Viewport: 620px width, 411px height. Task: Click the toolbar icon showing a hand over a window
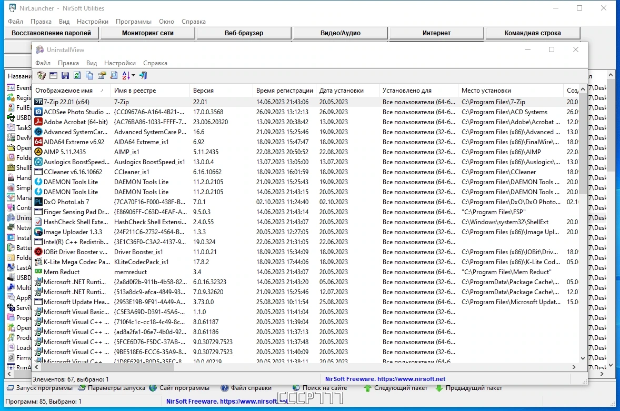click(x=102, y=75)
